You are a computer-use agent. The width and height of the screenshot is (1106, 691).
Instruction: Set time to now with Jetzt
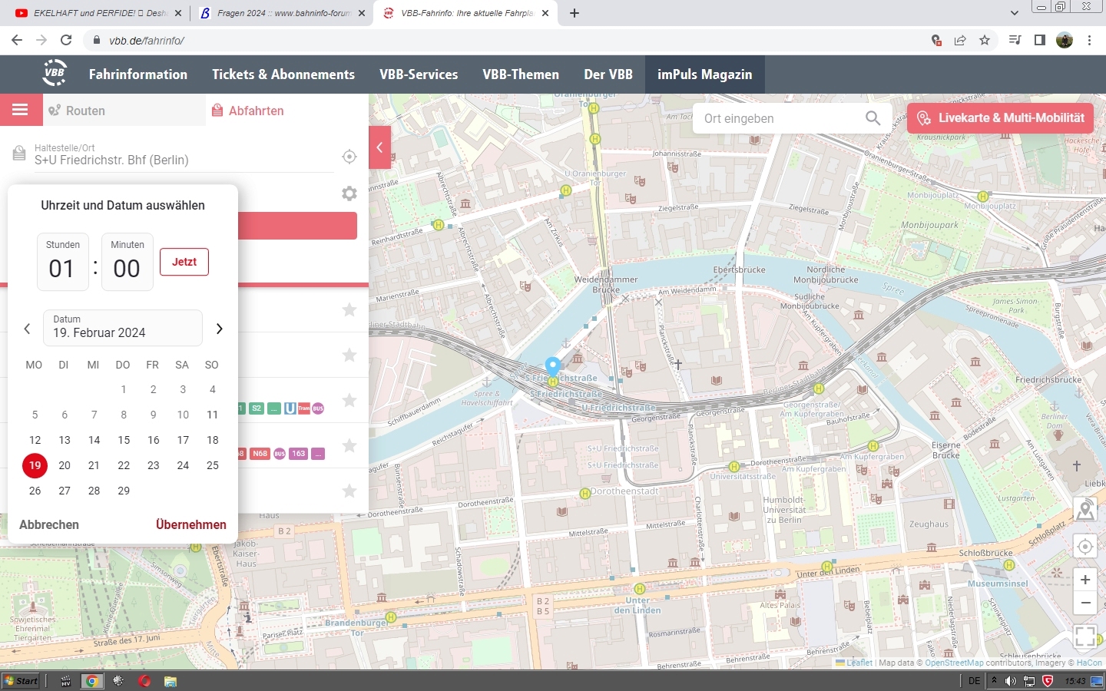[x=184, y=262]
